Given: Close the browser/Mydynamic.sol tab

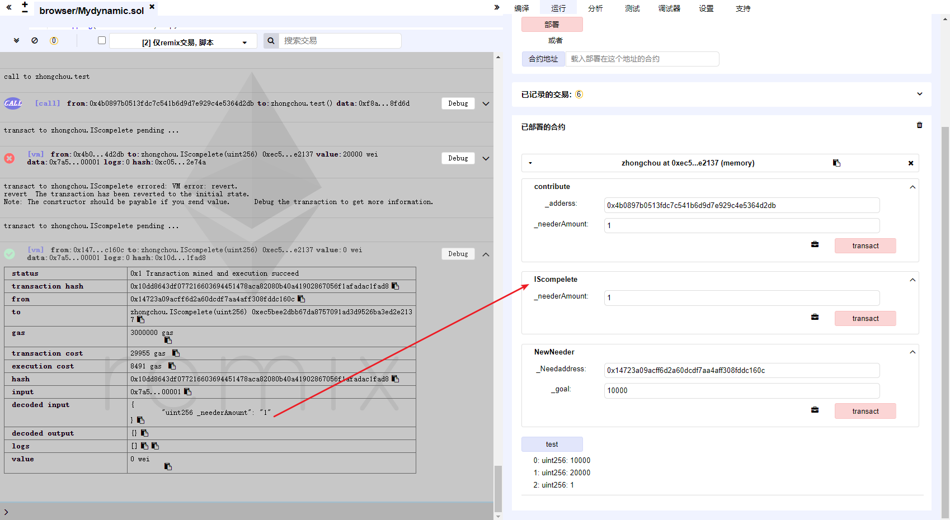Looking at the screenshot, I should point(152,7).
